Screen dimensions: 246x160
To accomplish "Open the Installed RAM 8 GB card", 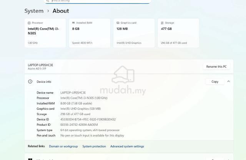I will 90,33.
